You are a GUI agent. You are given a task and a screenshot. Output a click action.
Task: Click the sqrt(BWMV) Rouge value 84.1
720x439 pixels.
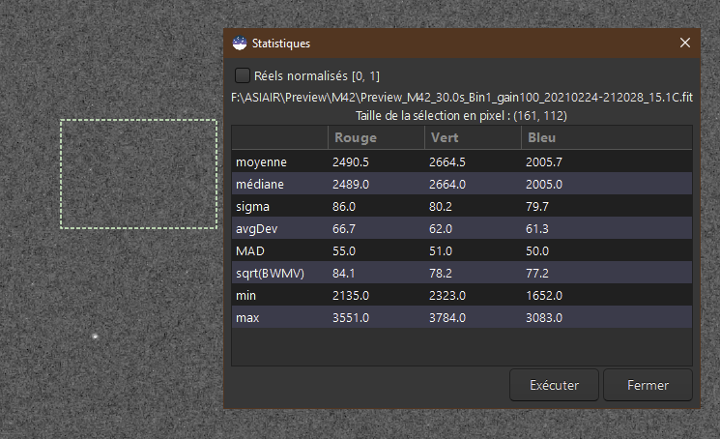pyautogui.click(x=344, y=274)
